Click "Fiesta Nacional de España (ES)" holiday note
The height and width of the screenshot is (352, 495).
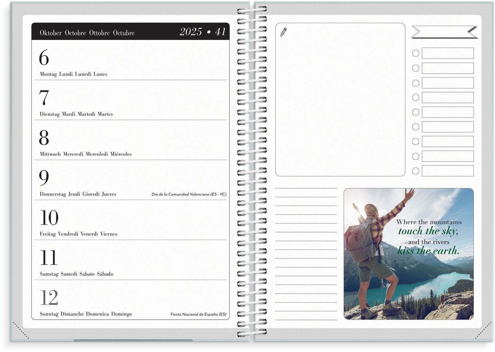[x=198, y=314]
